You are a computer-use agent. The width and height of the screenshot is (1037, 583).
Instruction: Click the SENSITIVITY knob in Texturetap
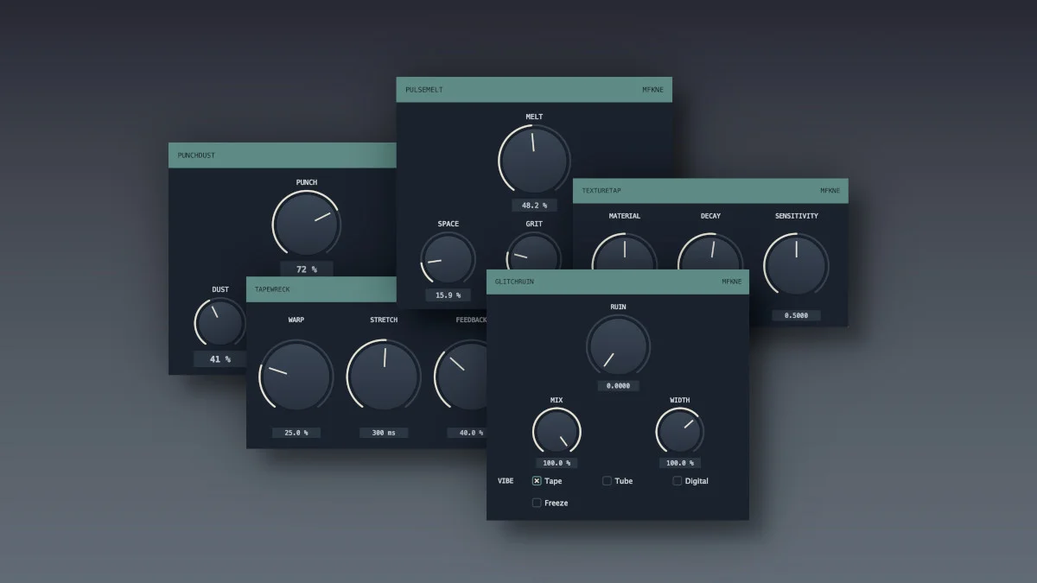coord(796,265)
